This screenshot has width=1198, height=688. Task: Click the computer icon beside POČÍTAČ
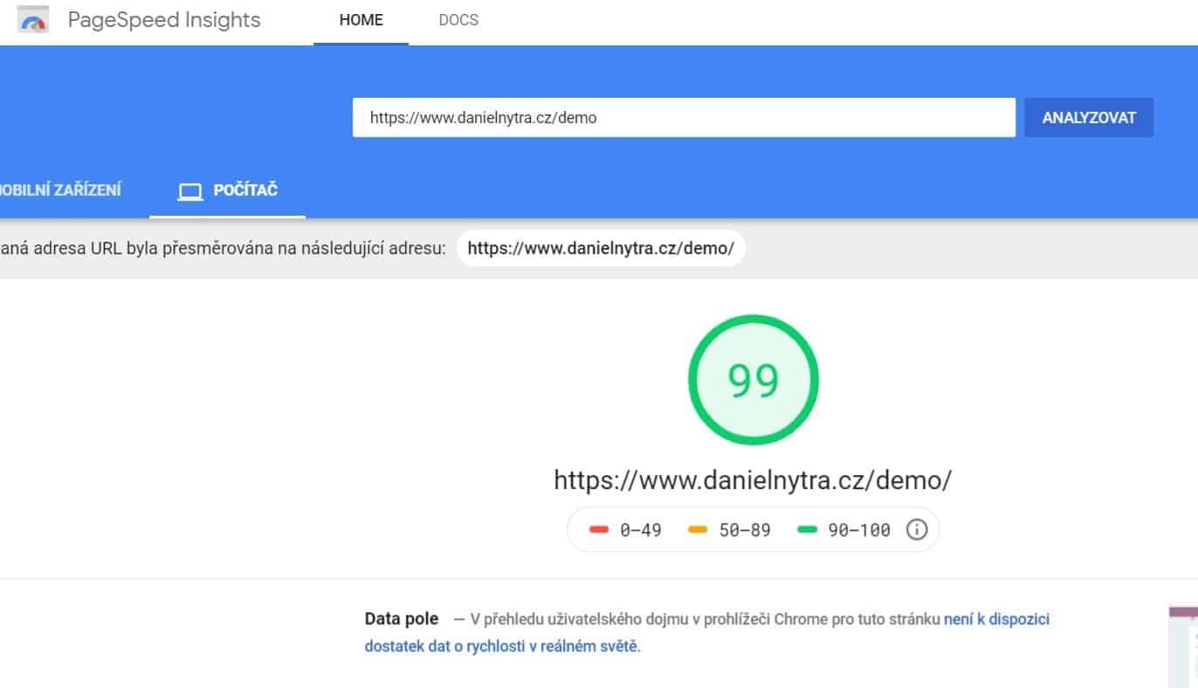(189, 191)
